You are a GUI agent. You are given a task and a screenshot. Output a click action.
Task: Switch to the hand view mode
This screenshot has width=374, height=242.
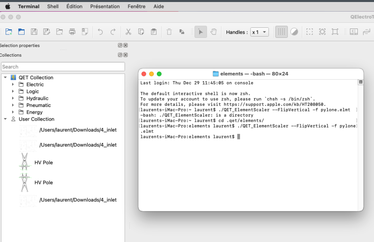coord(214,32)
